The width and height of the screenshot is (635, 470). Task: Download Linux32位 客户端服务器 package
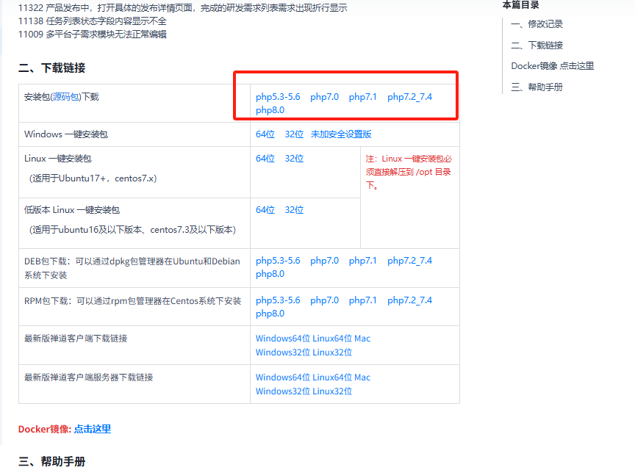click(332, 391)
